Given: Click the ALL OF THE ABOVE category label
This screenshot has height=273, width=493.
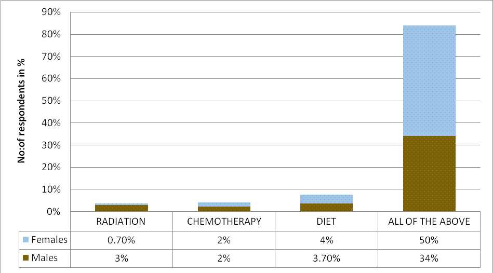Looking at the screenshot, I should coord(429,222).
